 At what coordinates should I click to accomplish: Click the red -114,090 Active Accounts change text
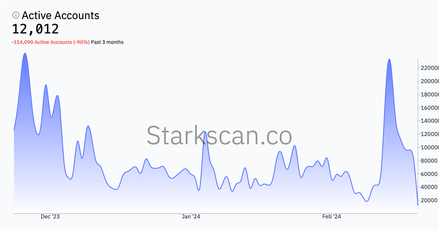click(x=51, y=42)
